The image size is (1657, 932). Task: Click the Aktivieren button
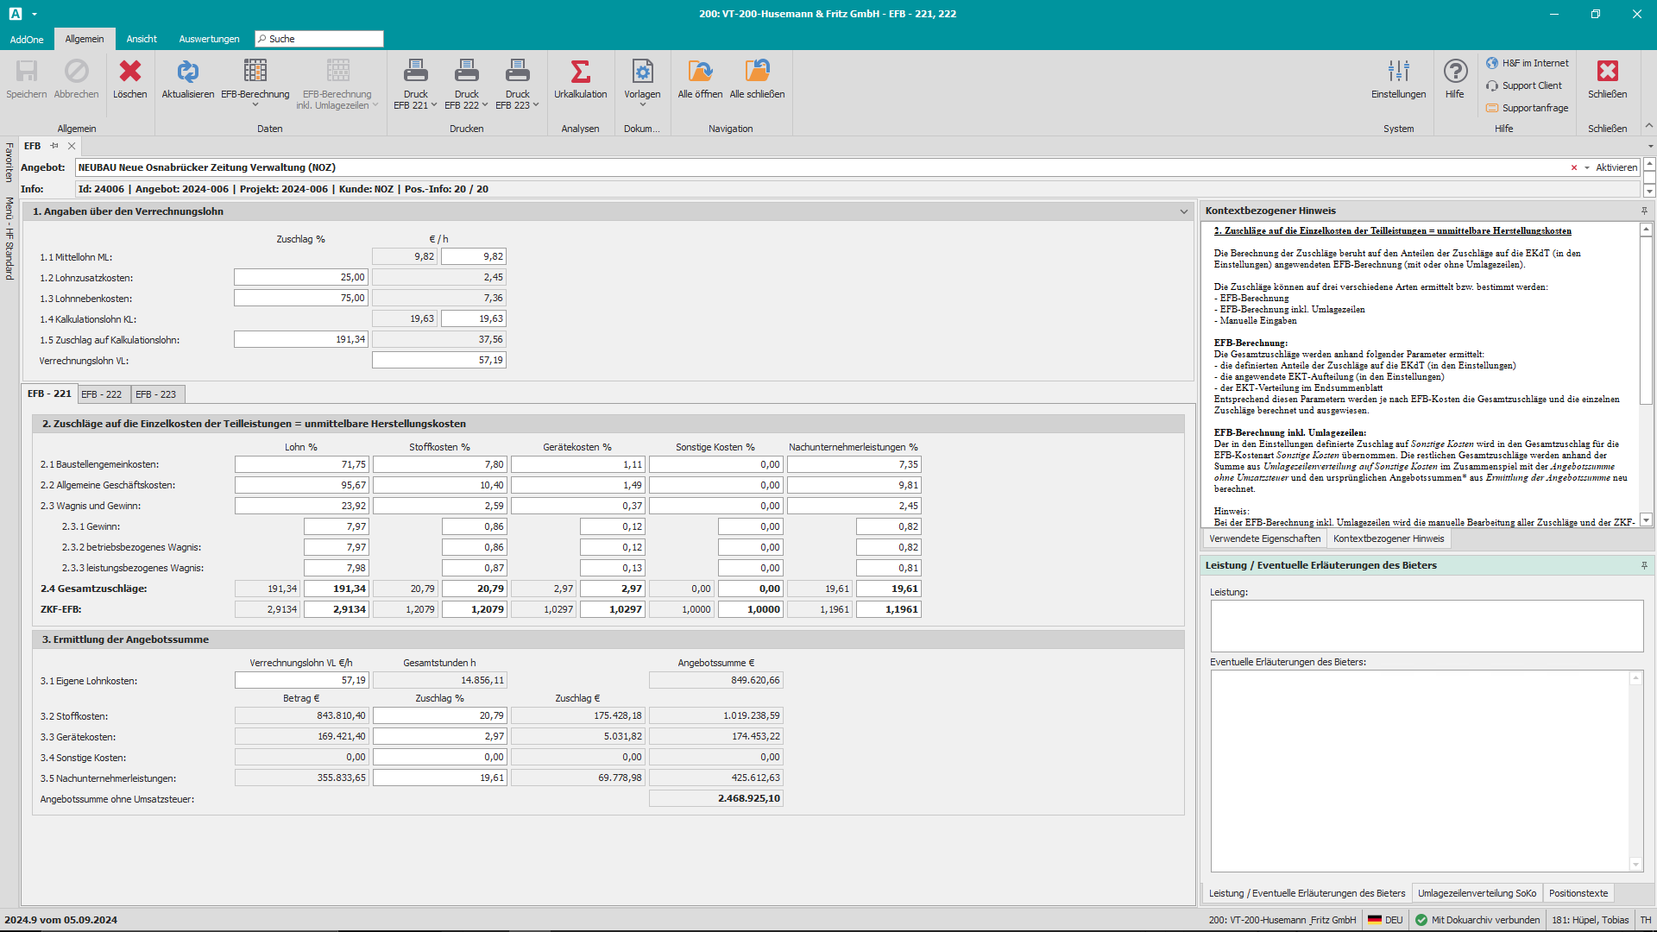tap(1616, 167)
